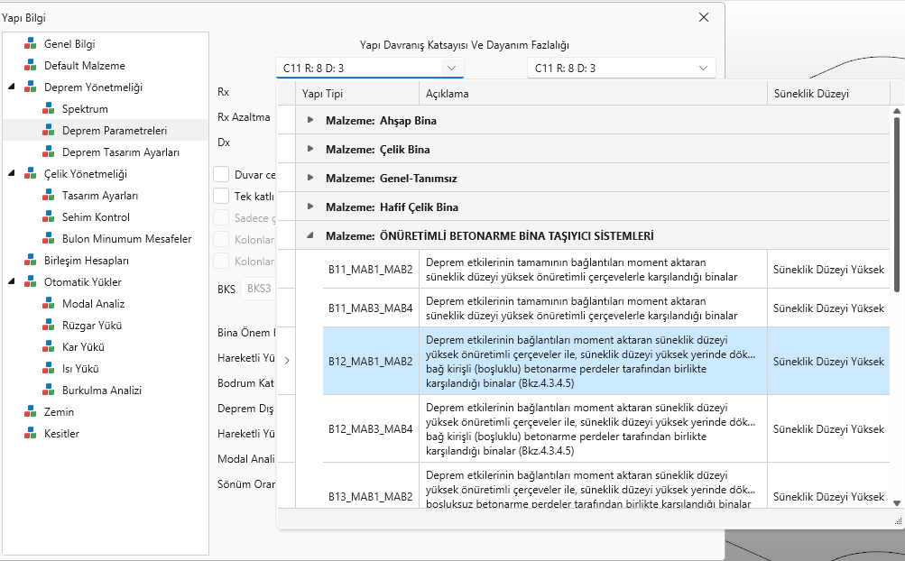
Task: Enable the Tek katlı checkbox
Action: 221,196
